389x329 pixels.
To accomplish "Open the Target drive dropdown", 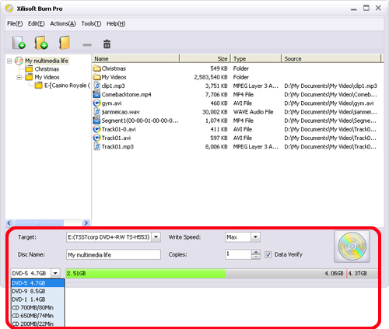I will [x=156, y=237].
